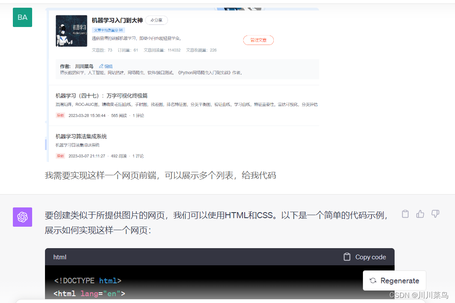Image resolution: width=455 pixels, height=303 pixels.
Task: Click the 分享 share button
Action: click(x=156, y=20)
